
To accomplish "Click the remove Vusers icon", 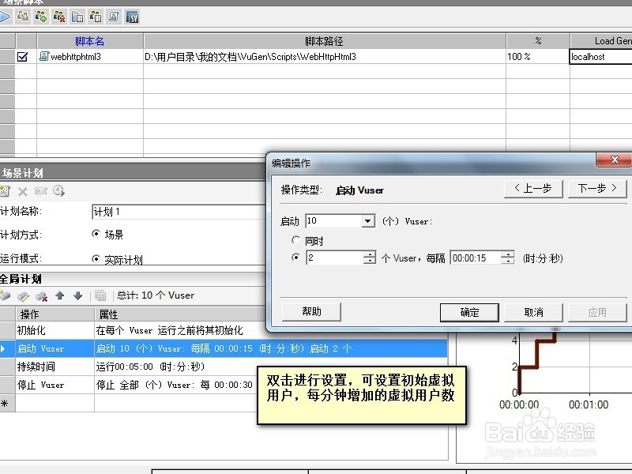I will [58, 16].
